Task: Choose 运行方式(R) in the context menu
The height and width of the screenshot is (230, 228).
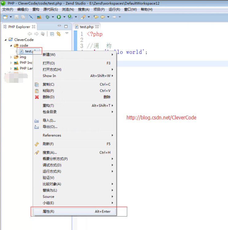Action: tap(75, 171)
